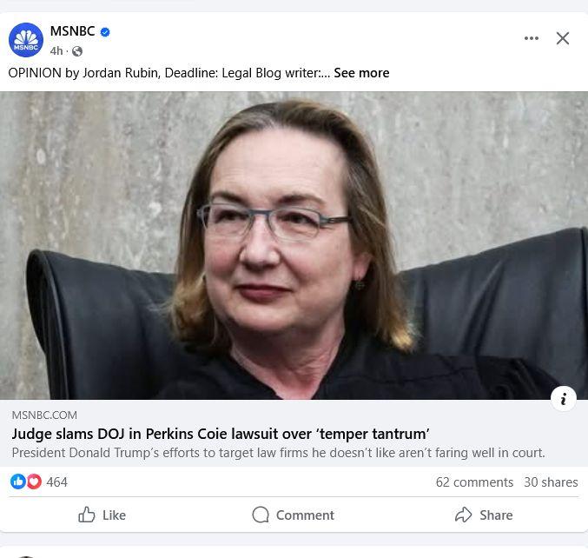Open the article photo of the judge
This screenshot has height=558, width=588.
click(x=294, y=245)
